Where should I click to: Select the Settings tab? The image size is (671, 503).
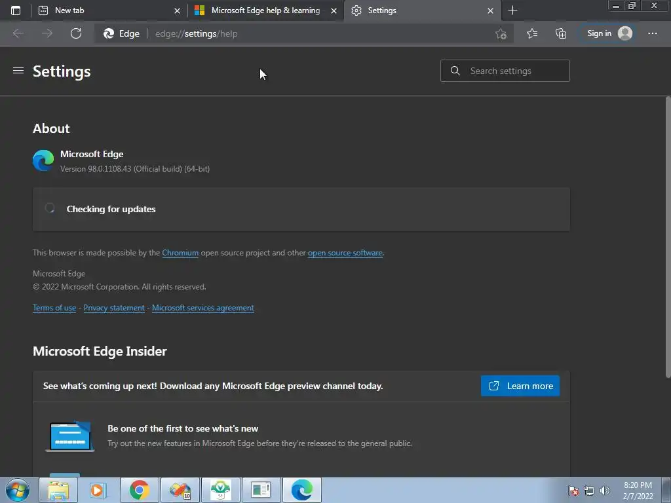[x=423, y=10]
